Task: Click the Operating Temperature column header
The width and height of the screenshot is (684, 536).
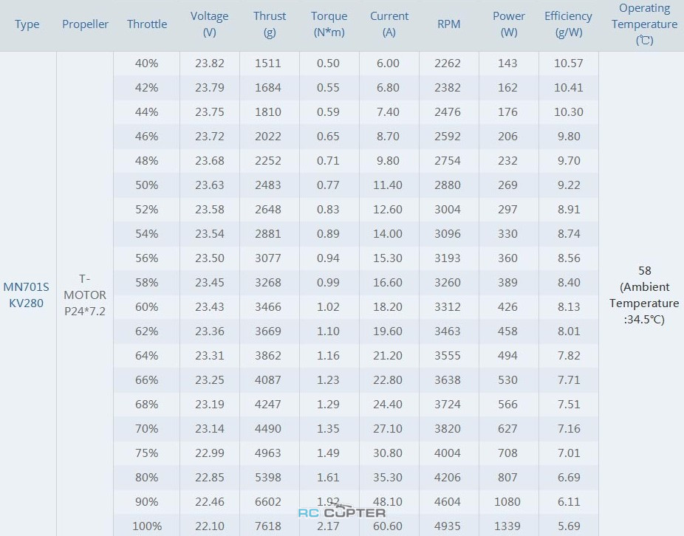Action: tap(644, 24)
